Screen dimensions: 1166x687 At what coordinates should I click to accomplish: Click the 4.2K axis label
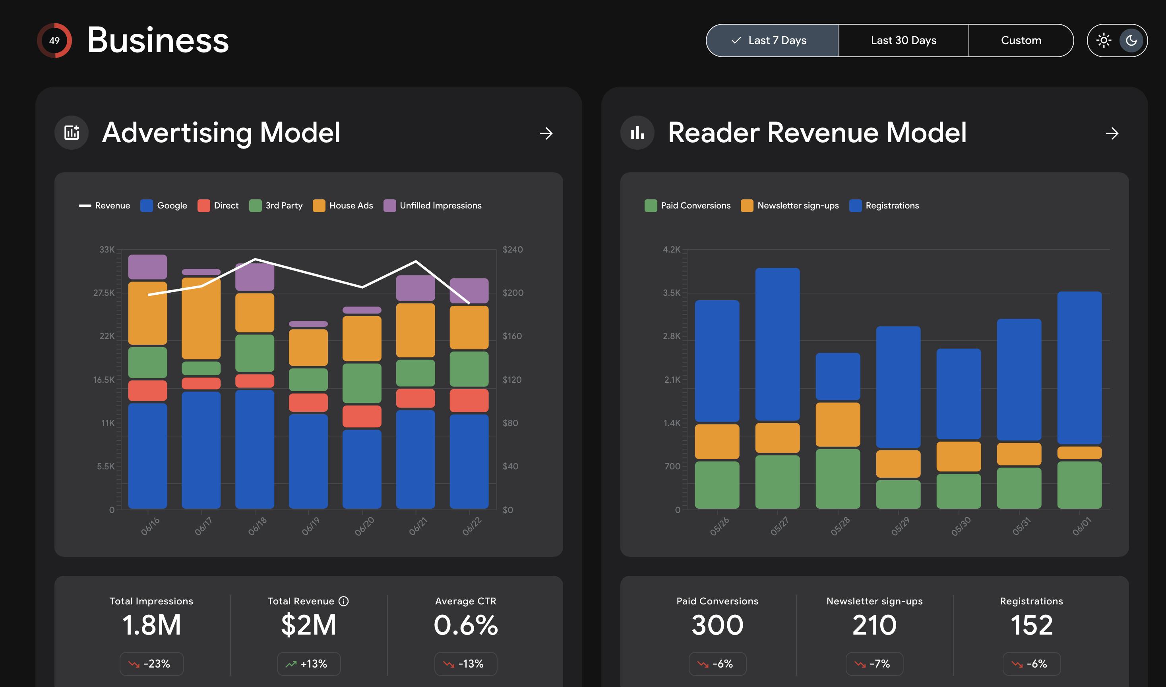tap(672, 249)
